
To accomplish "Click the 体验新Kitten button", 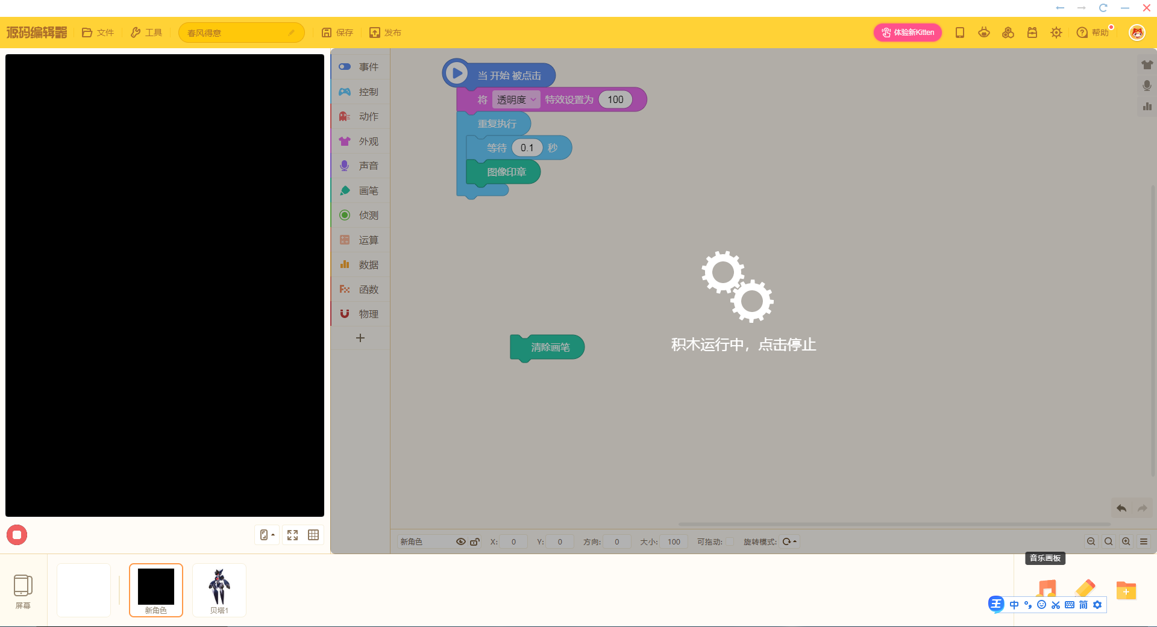I will coord(908,33).
